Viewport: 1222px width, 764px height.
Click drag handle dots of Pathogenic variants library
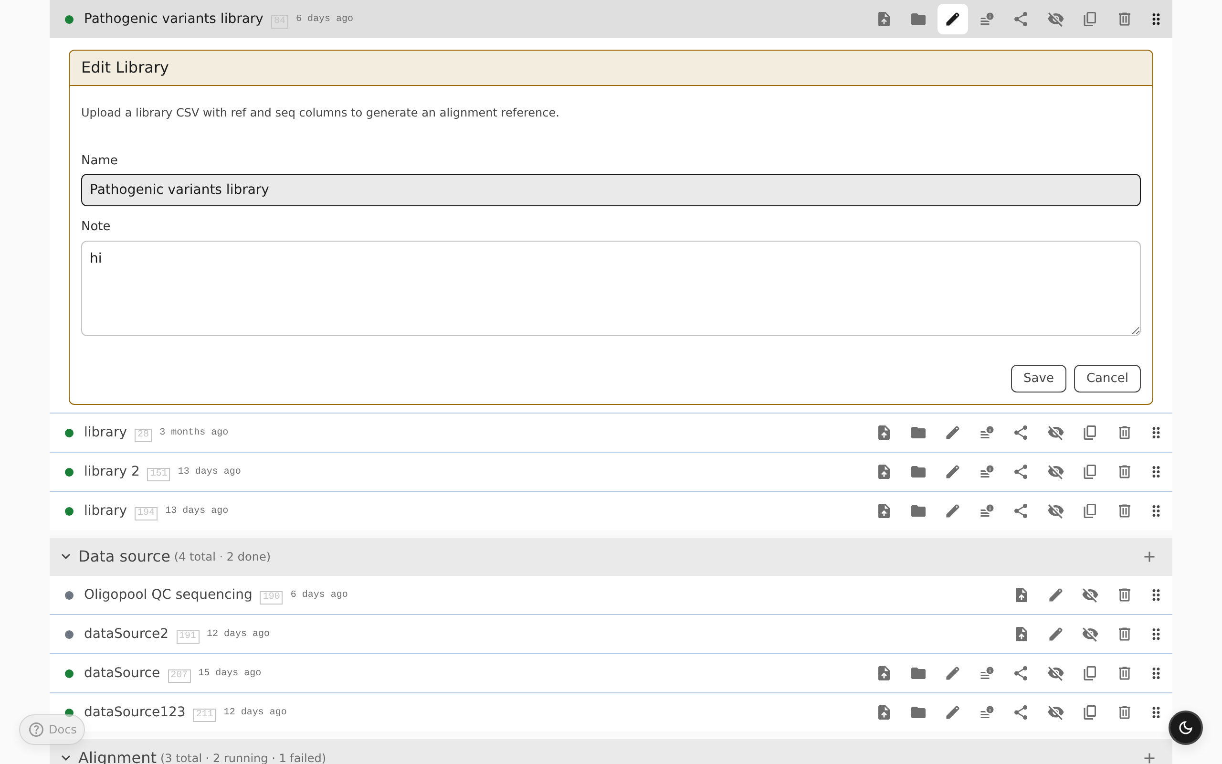tap(1156, 19)
